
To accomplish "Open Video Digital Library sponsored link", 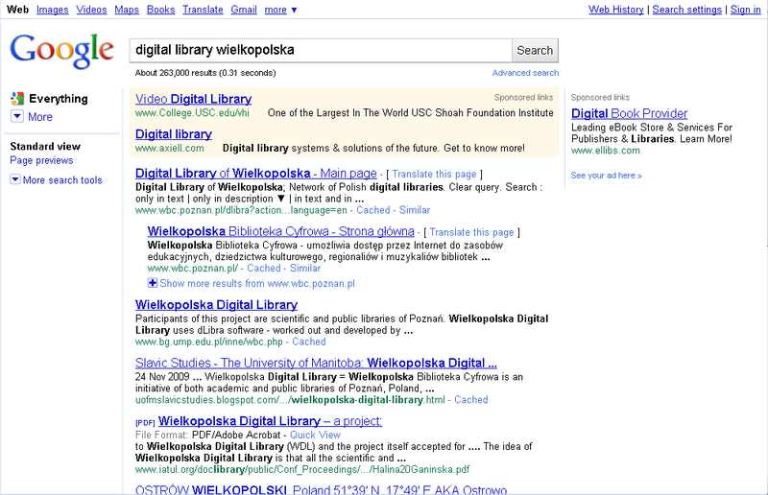I will tap(193, 99).
